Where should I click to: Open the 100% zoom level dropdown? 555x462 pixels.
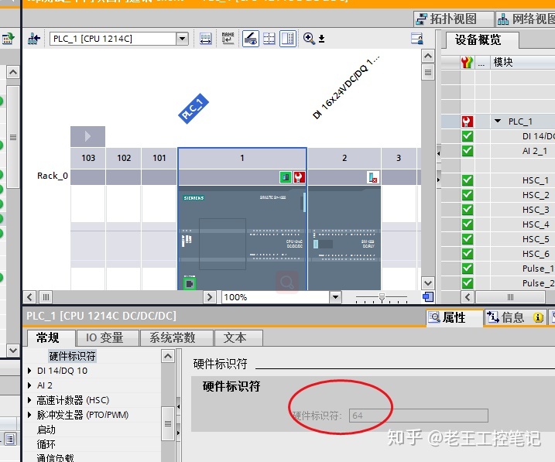(335, 297)
